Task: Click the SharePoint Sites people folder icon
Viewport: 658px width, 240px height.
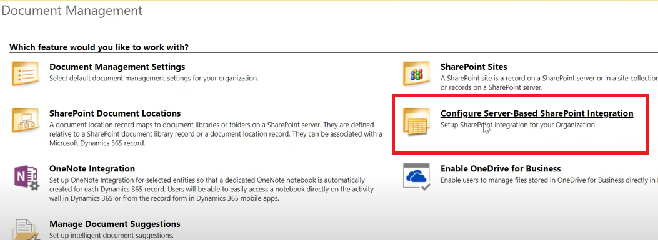Action: coord(416,74)
